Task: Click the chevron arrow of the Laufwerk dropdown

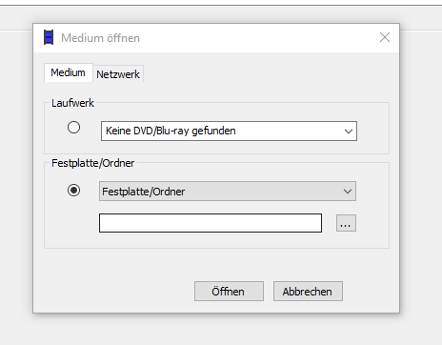Action: pos(349,131)
